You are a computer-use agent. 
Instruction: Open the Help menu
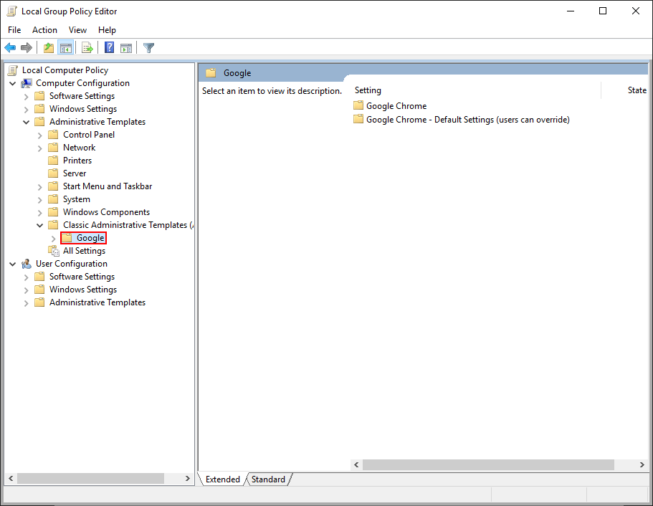point(107,30)
